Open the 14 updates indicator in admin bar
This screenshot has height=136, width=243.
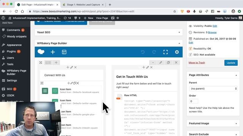67,18
